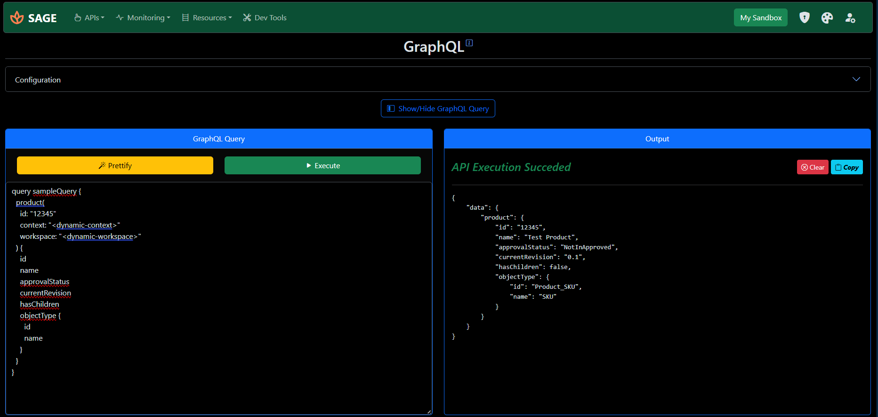Click 'dynamic-context' placeholder in query
This screenshot has width=878, height=417.
coord(84,225)
